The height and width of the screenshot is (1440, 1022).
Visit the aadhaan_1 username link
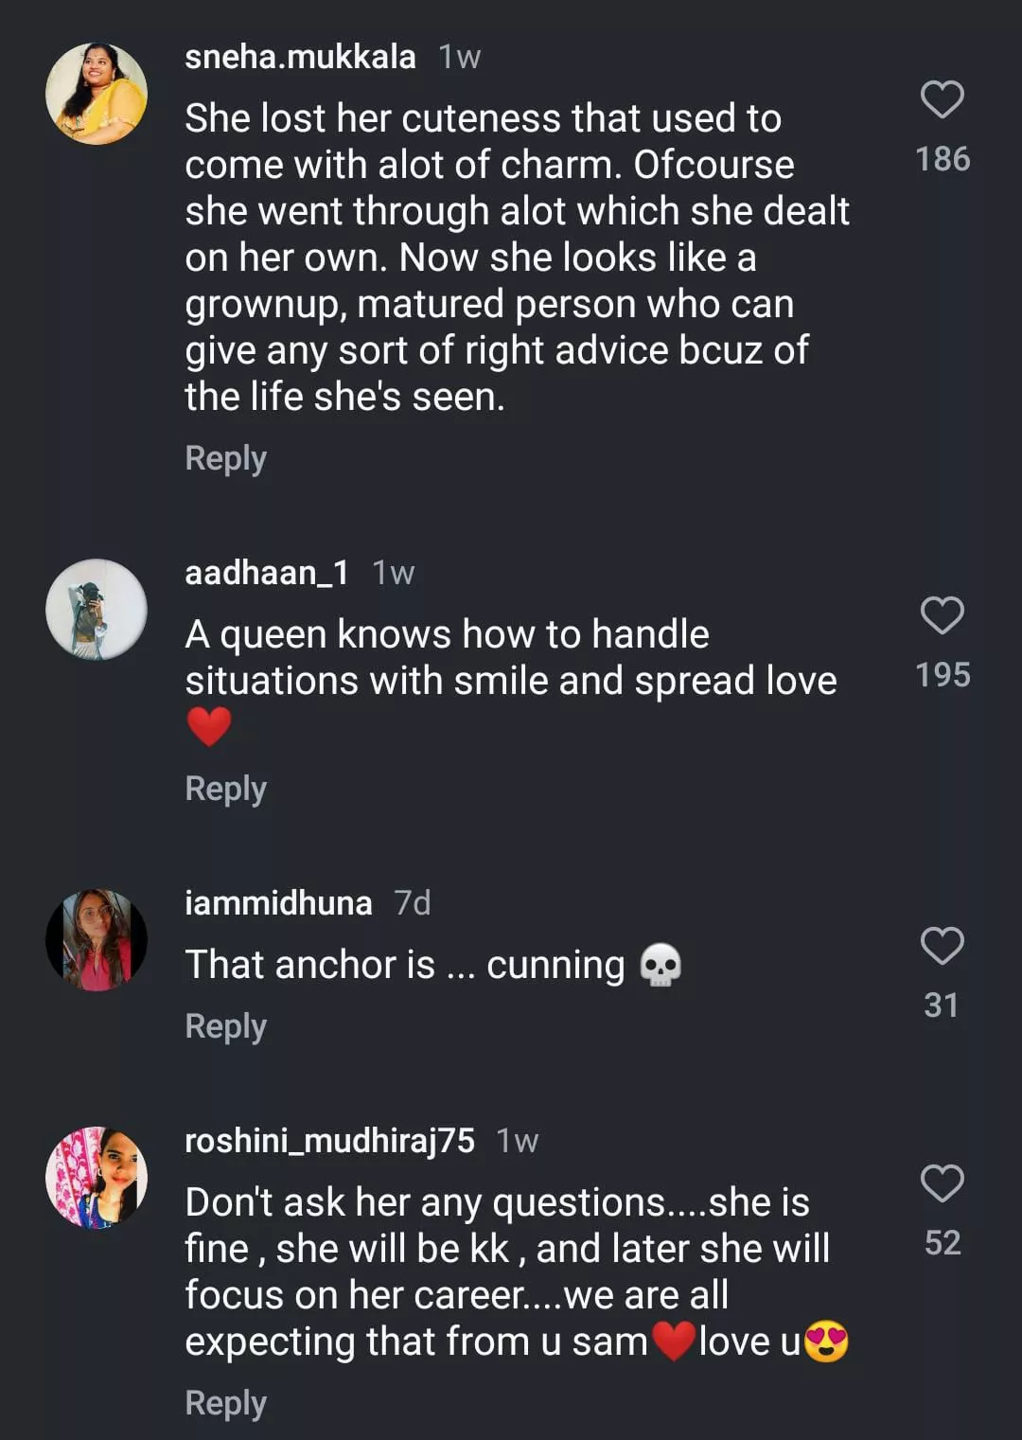pyautogui.click(x=267, y=573)
